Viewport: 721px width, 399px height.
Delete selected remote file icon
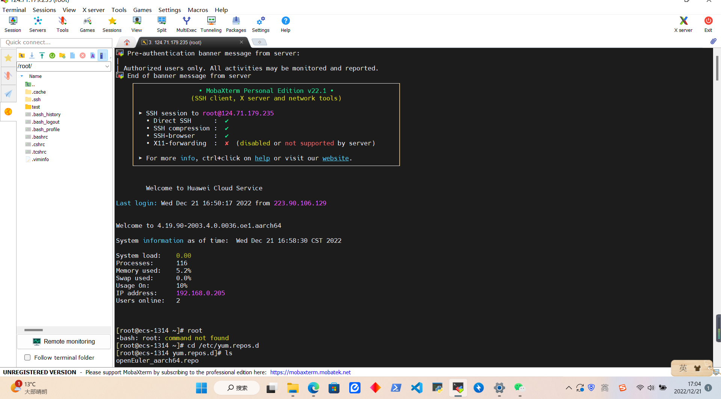pos(83,55)
